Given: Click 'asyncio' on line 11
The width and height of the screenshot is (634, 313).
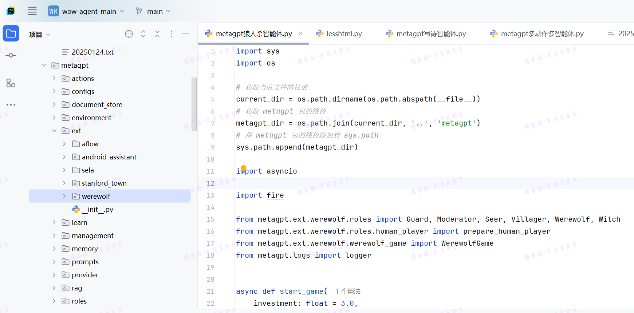Looking at the screenshot, I should (x=281, y=171).
